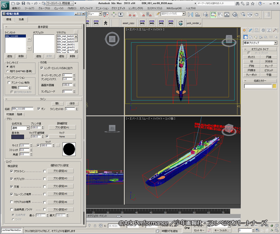Switch to the 効果 tab
Image resolution: width=280 pixels, height=234 pixels.
click(x=21, y=19)
